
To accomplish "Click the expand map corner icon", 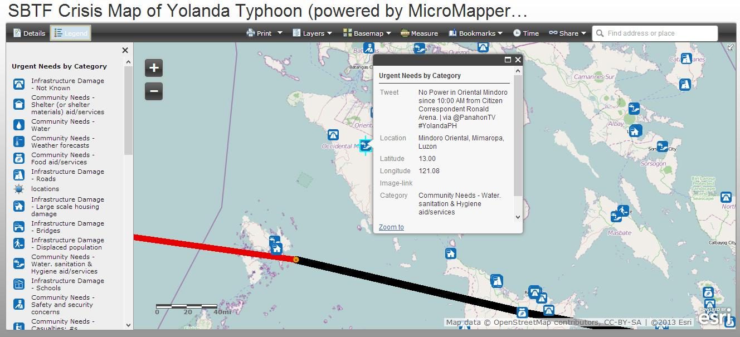I will pos(731,47).
